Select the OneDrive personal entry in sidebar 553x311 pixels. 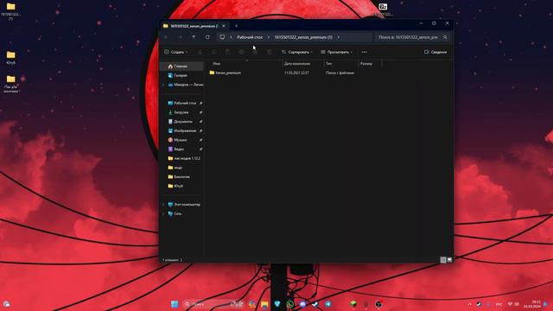click(x=185, y=85)
